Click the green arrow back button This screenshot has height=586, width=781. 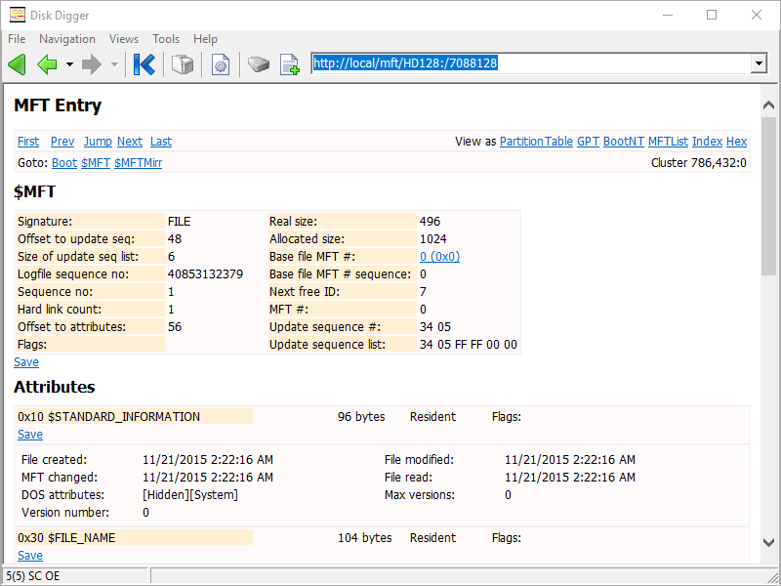tap(47, 64)
